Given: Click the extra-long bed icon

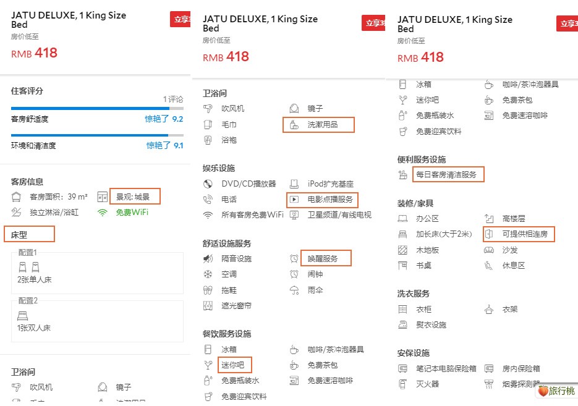Looking at the screenshot, I should 402,234.
